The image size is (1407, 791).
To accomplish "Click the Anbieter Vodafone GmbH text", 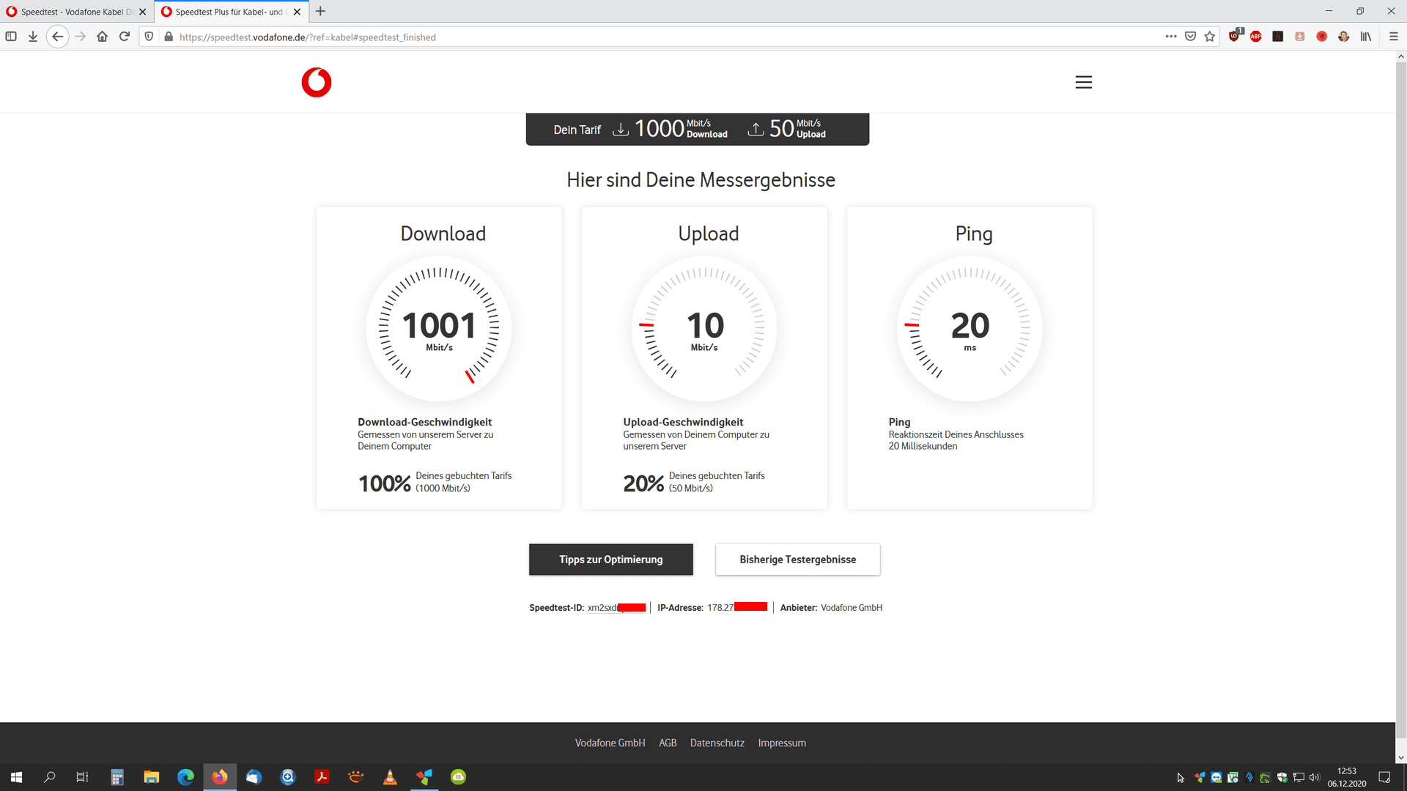I will pyautogui.click(x=831, y=608).
